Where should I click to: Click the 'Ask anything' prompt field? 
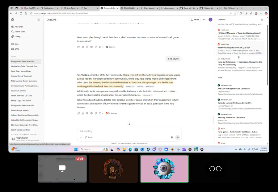click(129, 131)
